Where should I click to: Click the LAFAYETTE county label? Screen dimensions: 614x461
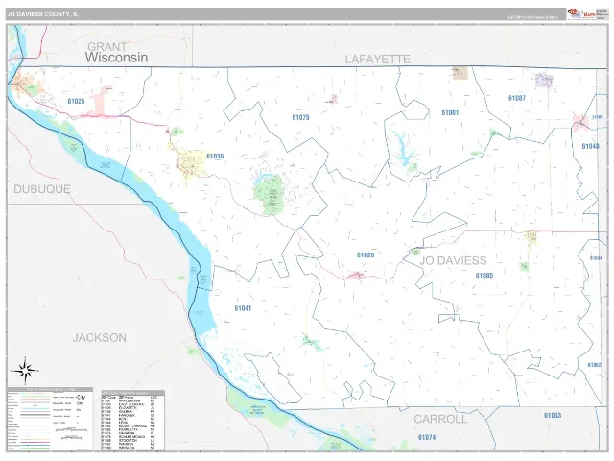(377, 60)
